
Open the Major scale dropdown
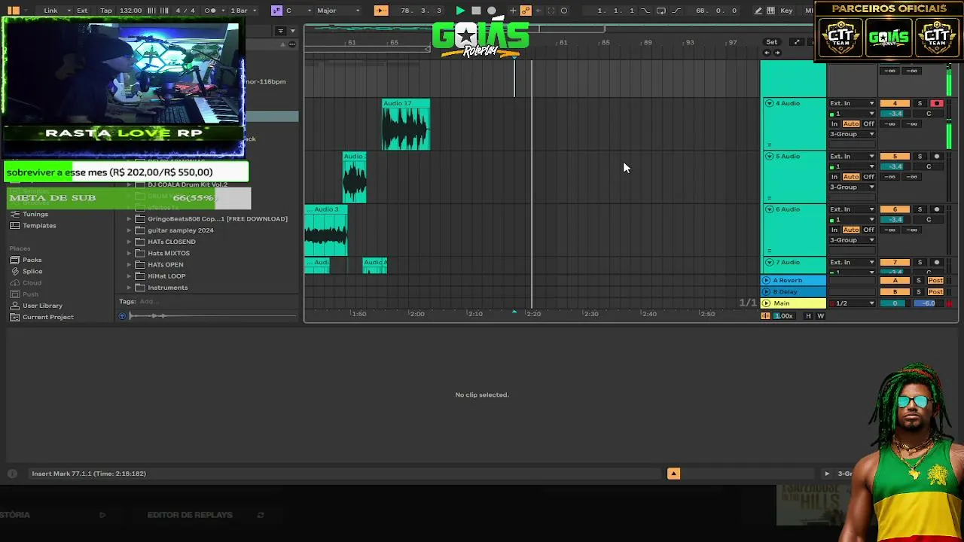coord(338,11)
